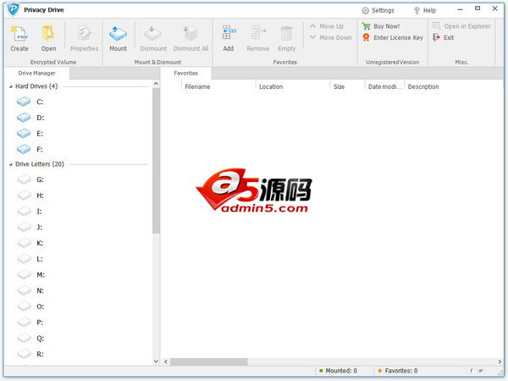The image size is (508, 381).
Task: Sort by the Date modified column header
Action: (384, 87)
